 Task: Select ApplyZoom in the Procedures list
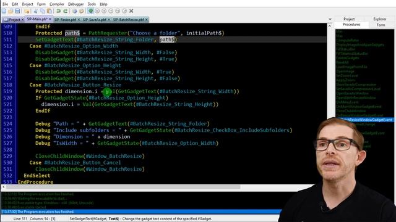pos(345,80)
